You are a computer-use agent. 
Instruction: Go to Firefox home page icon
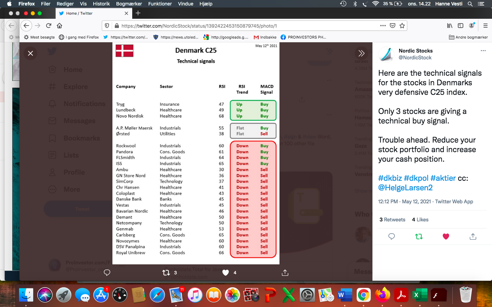pyautogui.click(x=59, y=26)
